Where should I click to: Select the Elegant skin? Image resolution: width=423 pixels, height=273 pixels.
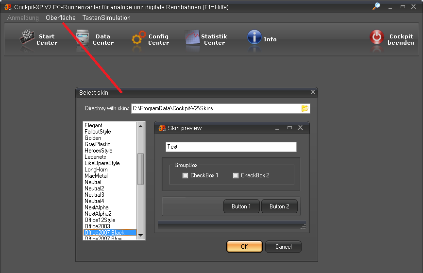[x=110, y=125]
